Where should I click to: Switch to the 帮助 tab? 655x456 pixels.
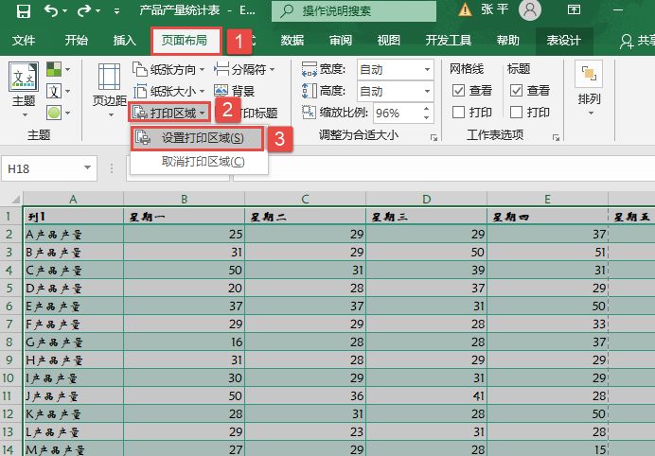508,40
